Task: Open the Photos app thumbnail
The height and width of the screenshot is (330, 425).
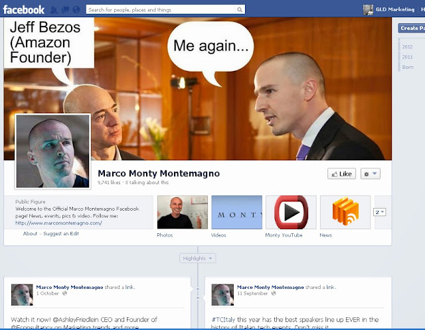Action: [183, 212]
